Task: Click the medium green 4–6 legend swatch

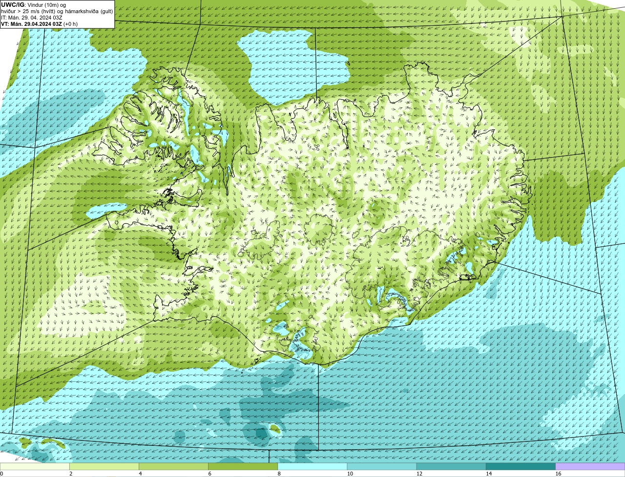Action: [x=173, y=466]
